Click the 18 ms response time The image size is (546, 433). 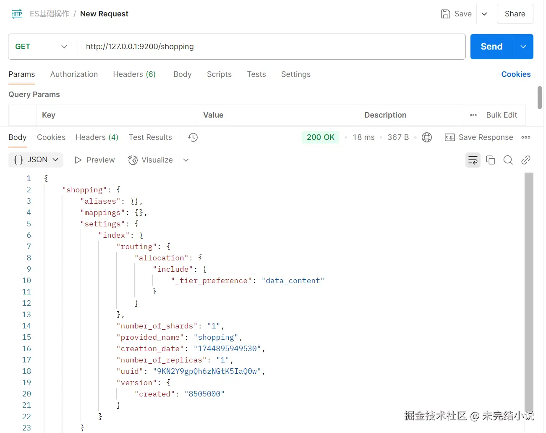click(363, 137)
